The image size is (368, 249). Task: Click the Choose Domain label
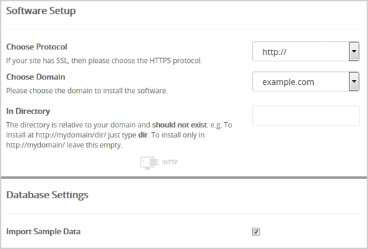click(35, 77)
